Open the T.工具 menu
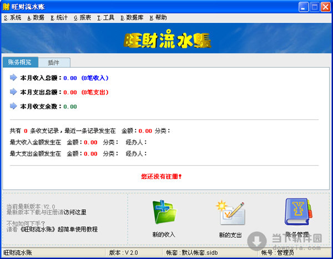This screenshot has height=259, width=333. pyautogui.click(x=105, y=18)
